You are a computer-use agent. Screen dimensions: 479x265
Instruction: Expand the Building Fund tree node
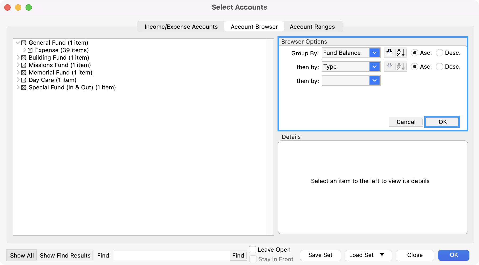(18, 57)
